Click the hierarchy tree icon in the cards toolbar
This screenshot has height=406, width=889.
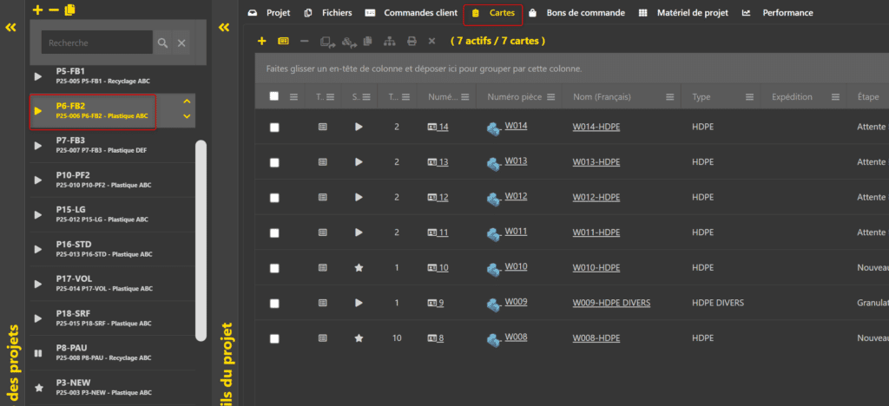coord(388,41)
